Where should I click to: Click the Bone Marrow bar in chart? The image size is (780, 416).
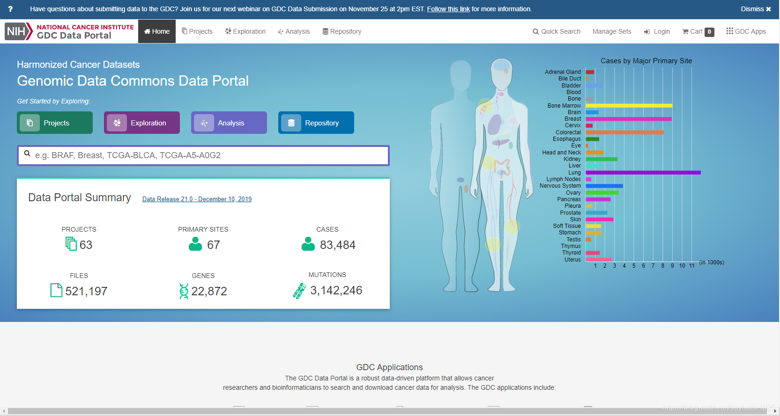pyautogui.click(x=629, y=106)
